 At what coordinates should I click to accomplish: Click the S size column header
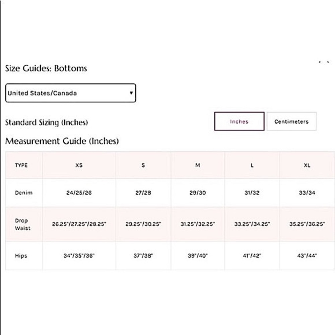click(143, 165)
